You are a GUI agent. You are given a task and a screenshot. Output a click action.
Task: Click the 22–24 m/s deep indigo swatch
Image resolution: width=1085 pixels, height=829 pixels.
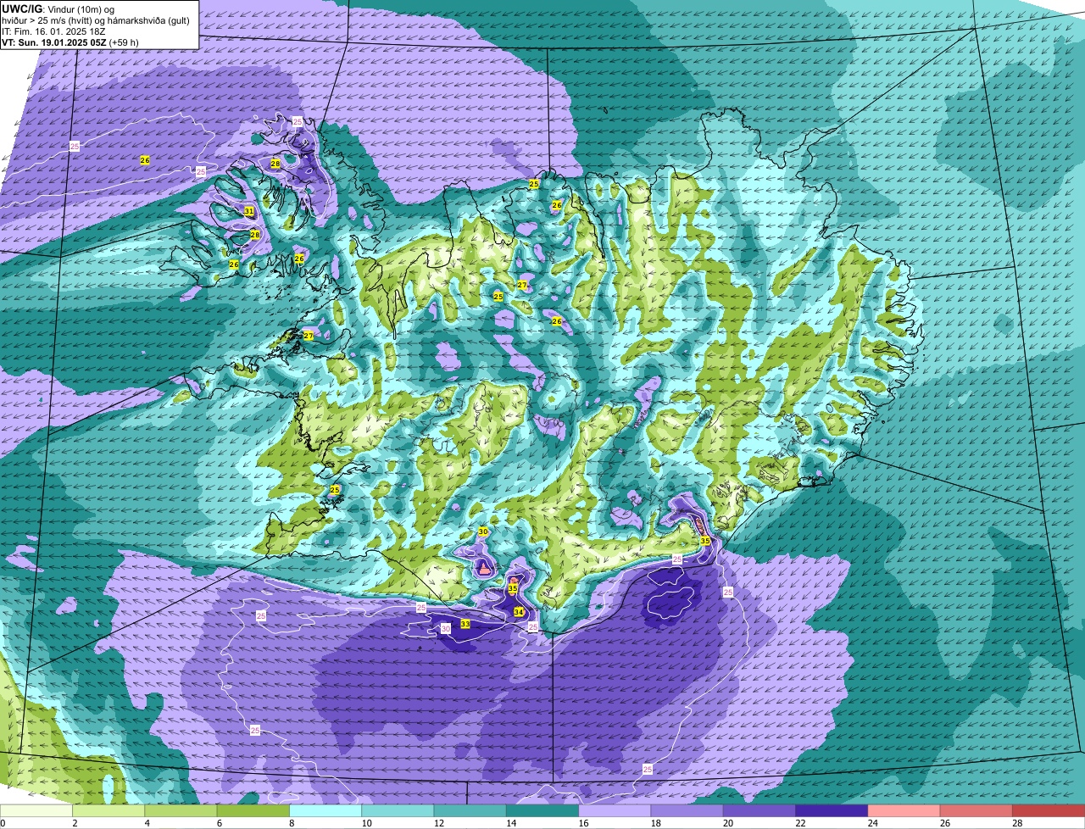pyautogui.click(x=832, y=810)
